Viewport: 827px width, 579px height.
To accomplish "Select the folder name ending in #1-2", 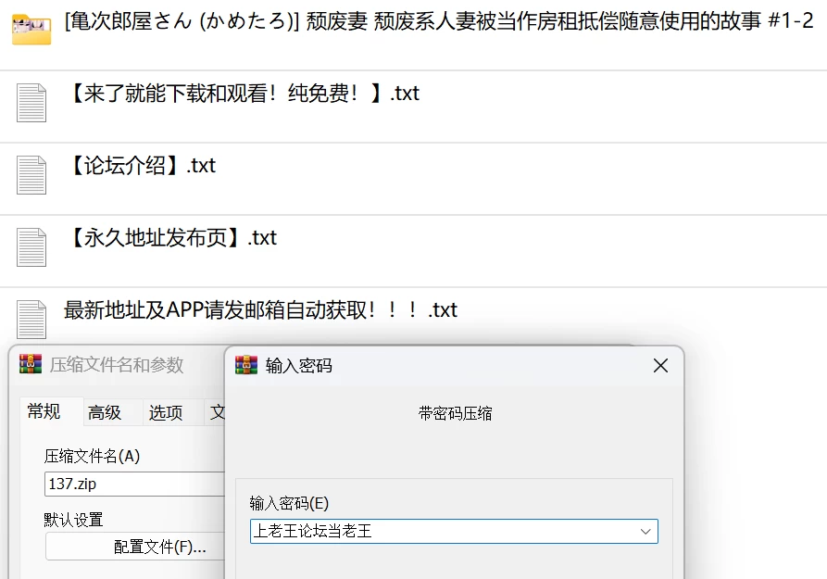I will coord(439,21).
